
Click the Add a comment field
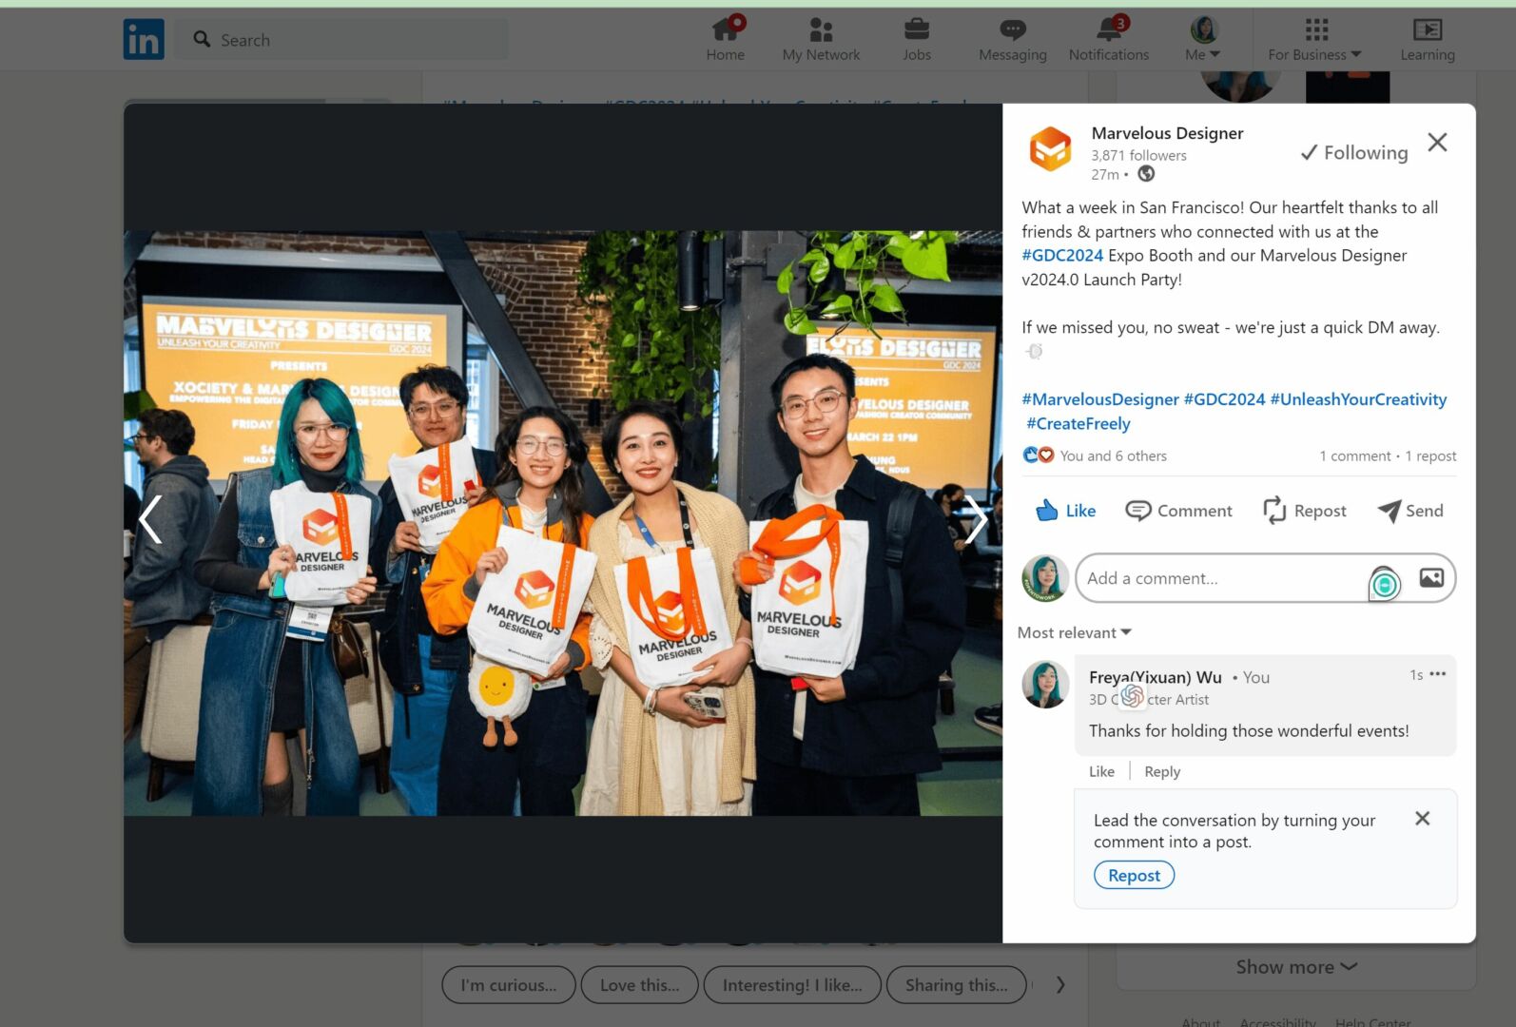point(1222,578)
